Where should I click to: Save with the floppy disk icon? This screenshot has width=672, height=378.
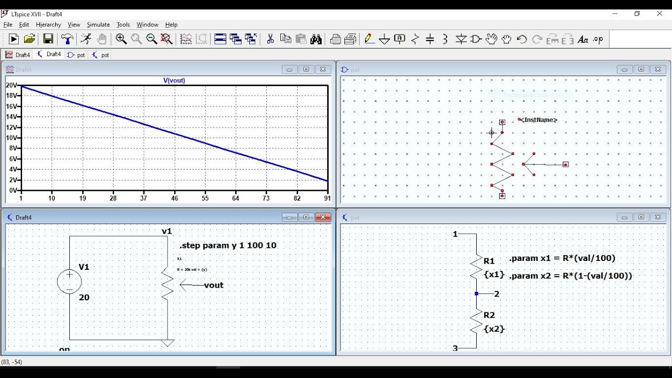tap(48, 39)
